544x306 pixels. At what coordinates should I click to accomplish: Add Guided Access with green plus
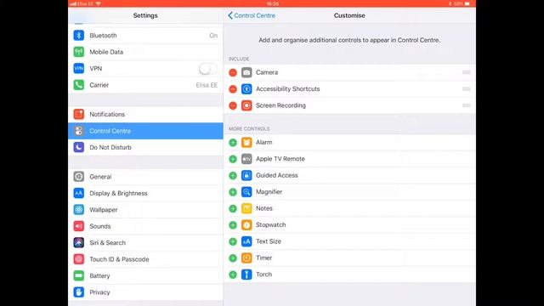(x=233, y=176)
